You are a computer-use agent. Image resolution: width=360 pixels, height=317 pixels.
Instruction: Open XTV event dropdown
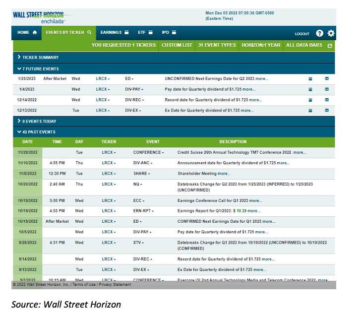click(138, 243)
